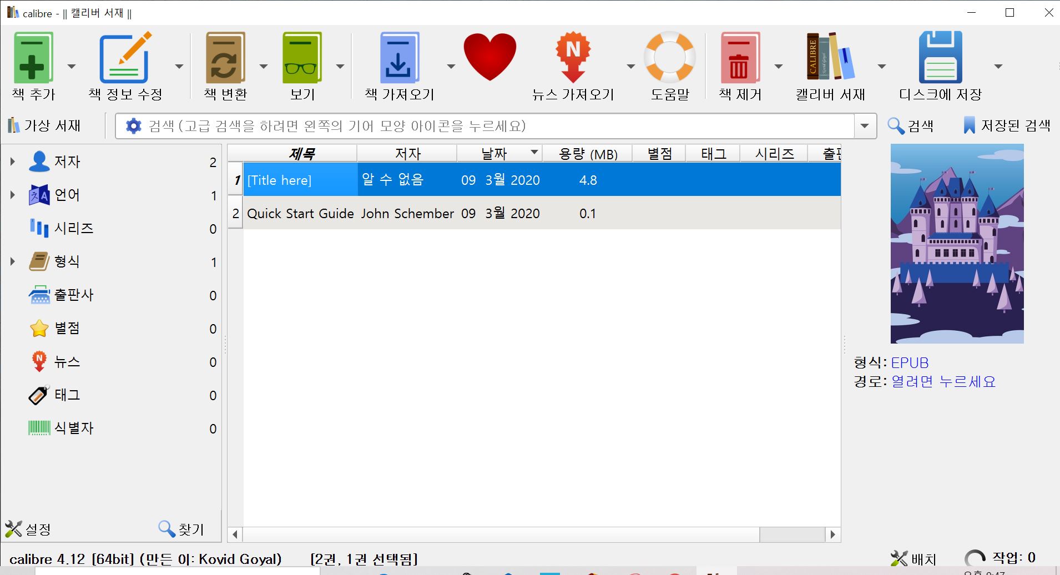Click the 알 수 없음 author cell
Viewport: 1060px width, 575px height.
point(407,180)
